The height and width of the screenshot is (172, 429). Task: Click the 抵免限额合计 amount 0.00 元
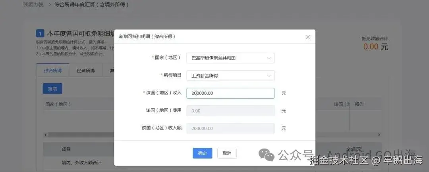(376, 47)
